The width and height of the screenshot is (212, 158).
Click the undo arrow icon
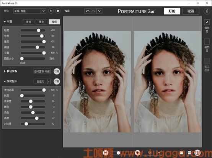pyautogui.click(x=88, y=11)
